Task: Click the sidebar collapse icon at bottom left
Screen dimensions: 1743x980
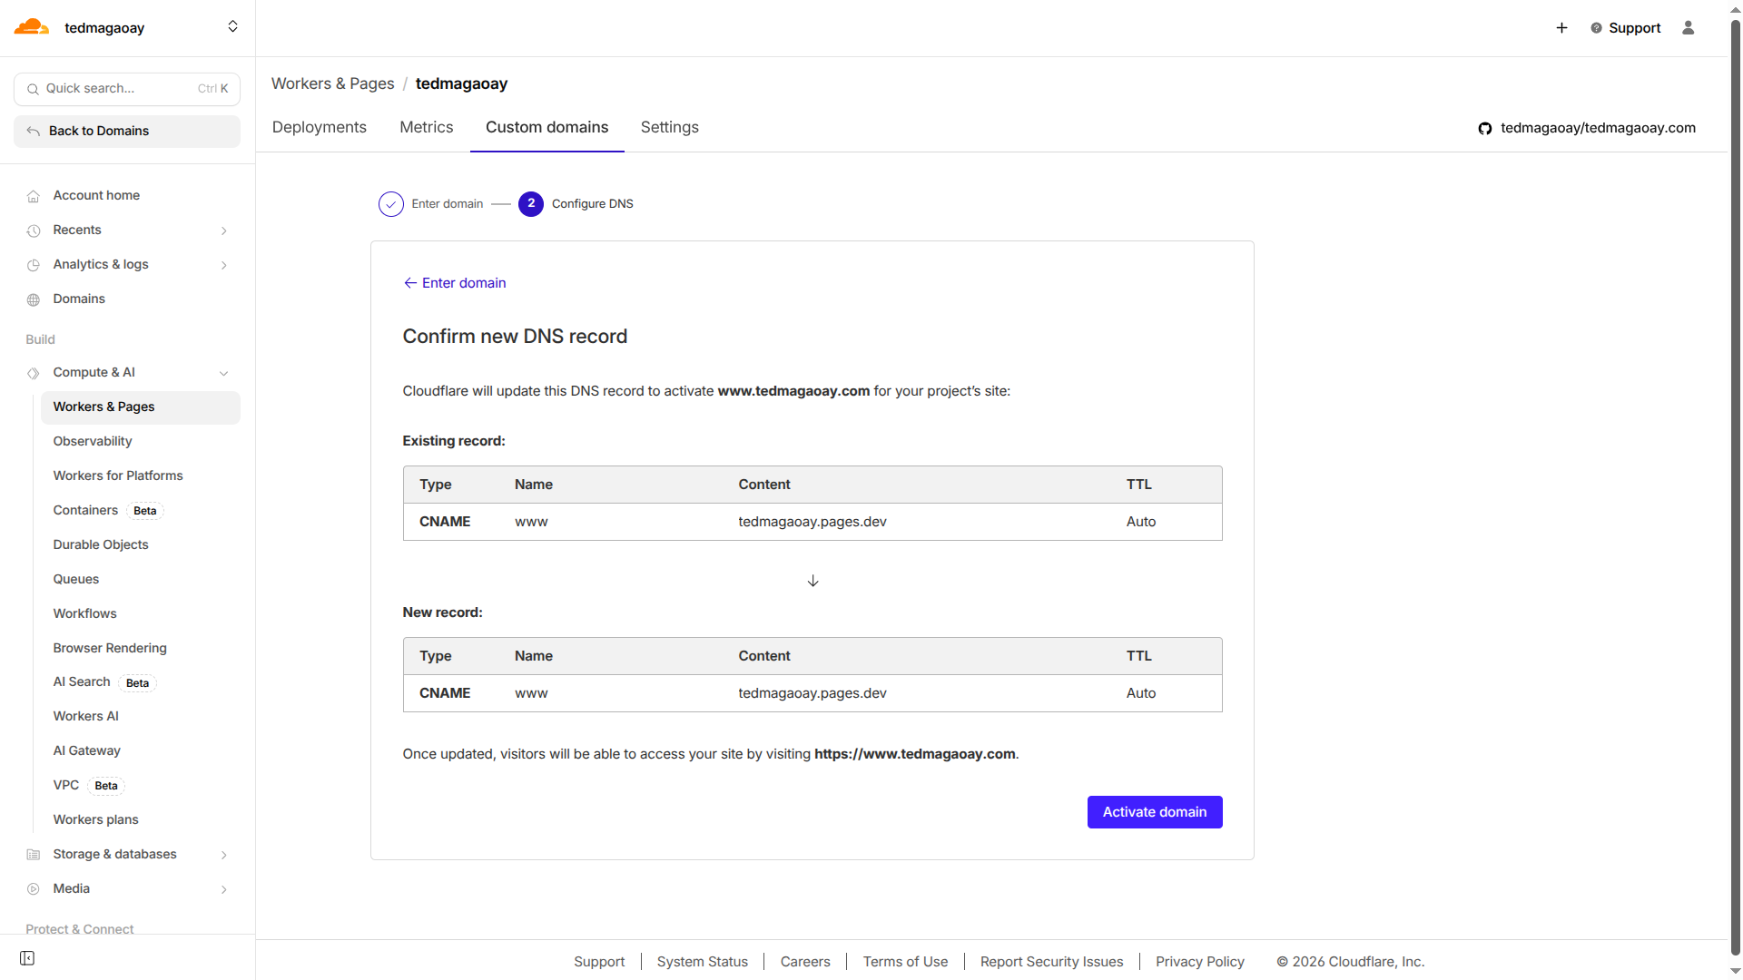Action: click(x=27, y=958)
